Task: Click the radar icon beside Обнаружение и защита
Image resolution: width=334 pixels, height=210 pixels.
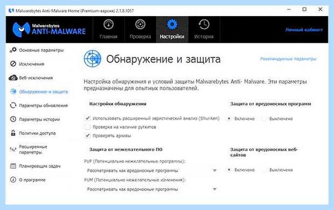Action: (x=13, y=91)
